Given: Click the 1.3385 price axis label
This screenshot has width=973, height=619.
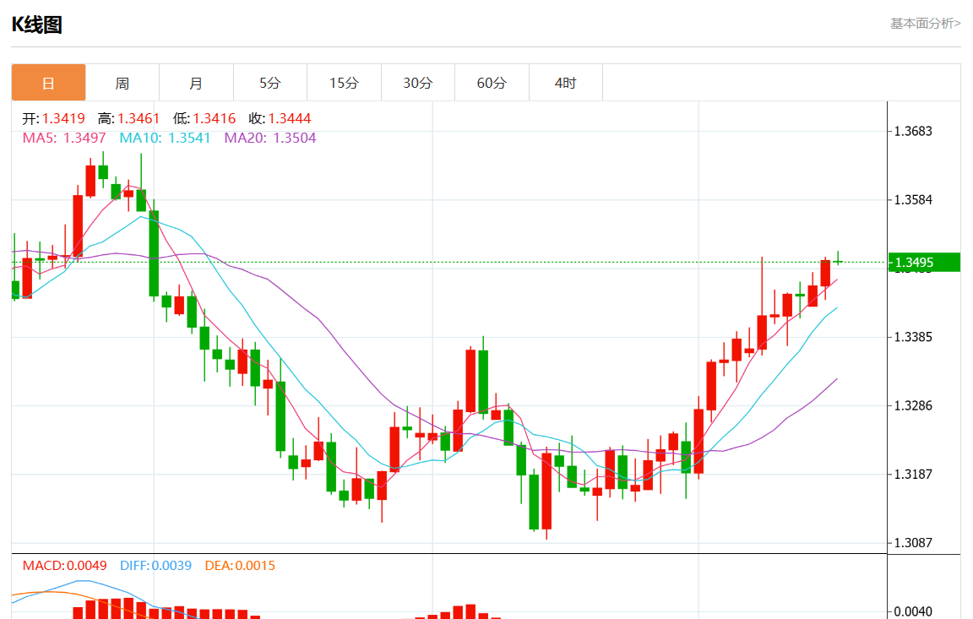Looking at the screenshot, I should [x=913, y=337].
